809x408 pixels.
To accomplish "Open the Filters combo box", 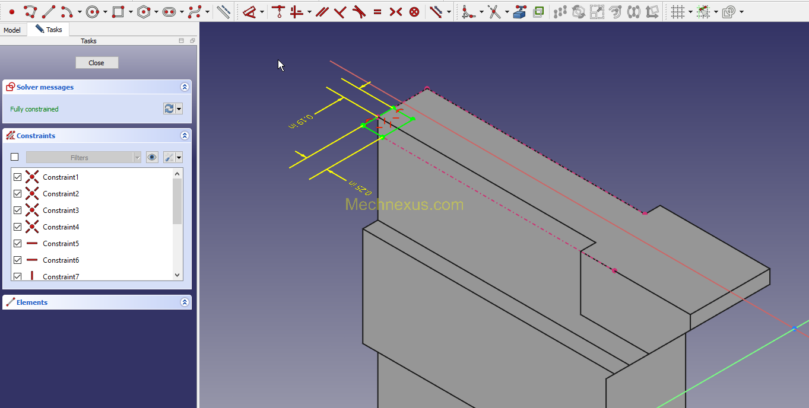I will coord(84,157).
